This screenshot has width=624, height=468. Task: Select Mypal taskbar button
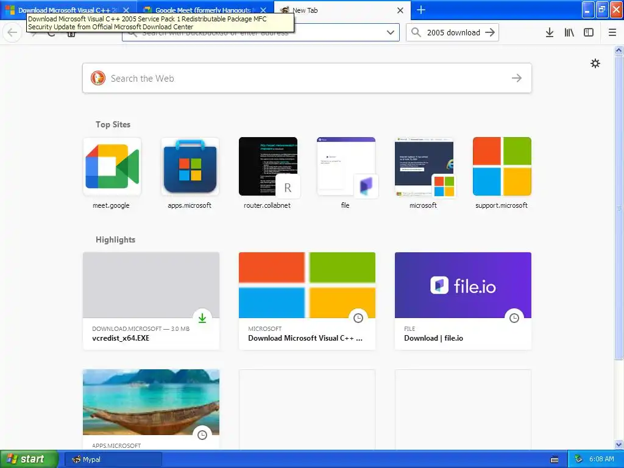point(113,459)
